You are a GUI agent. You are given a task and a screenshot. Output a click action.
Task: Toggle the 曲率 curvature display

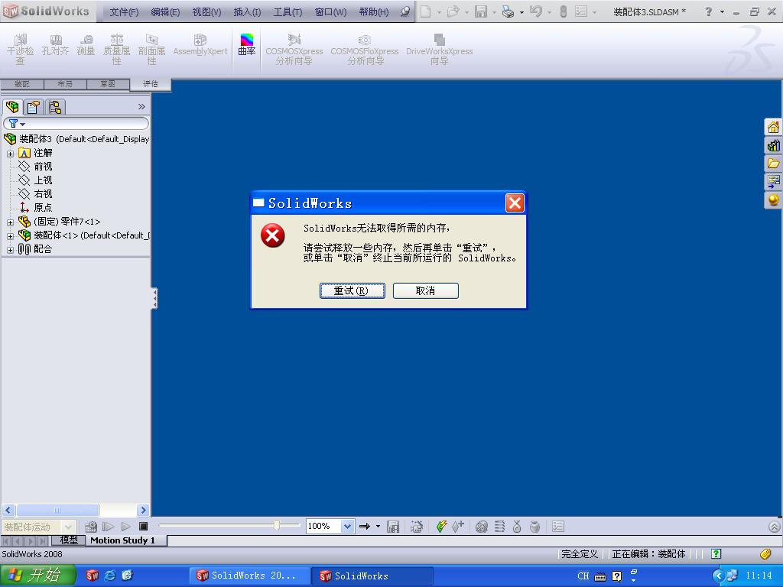[247, 45]
